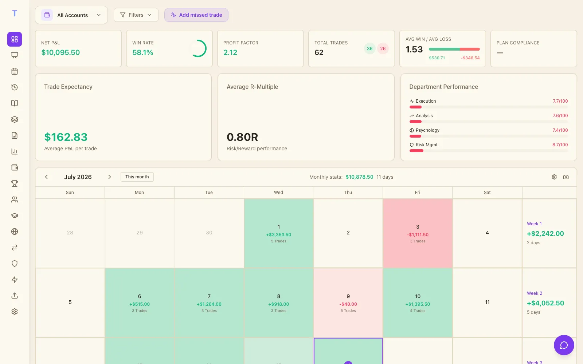Click the win rate circular progress ring
The width and height of the screenshot is (583, 364).
(x=198, y=48)
